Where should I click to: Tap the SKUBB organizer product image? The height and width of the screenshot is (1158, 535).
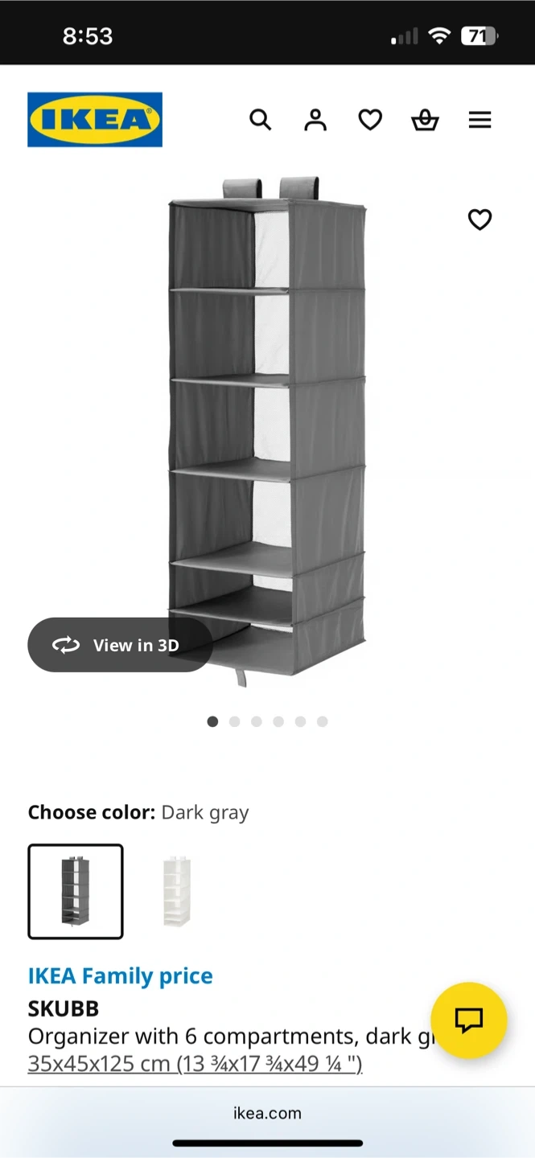(268, 432)
